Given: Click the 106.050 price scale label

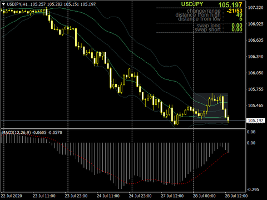Looking at the screenshot, I should pos(255,73).
